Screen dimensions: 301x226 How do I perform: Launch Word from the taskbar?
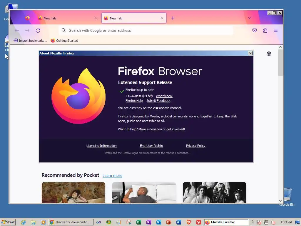tap(178, 222)
